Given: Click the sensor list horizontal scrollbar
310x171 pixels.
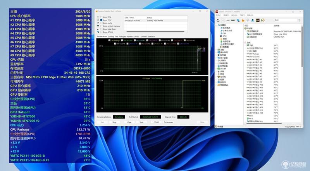Looking at the screenshot, I should coord(264,124).
